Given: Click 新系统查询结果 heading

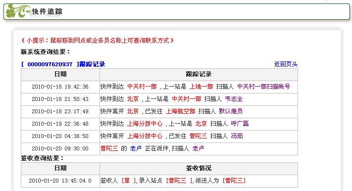Looking at the screenshot, I should [x=46, y=52].
